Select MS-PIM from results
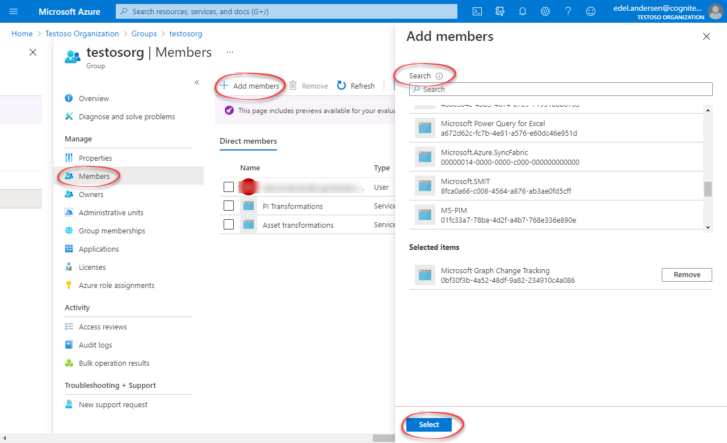Screen dimensions: 727x443 pyautogui.click(x=556, y=215)
